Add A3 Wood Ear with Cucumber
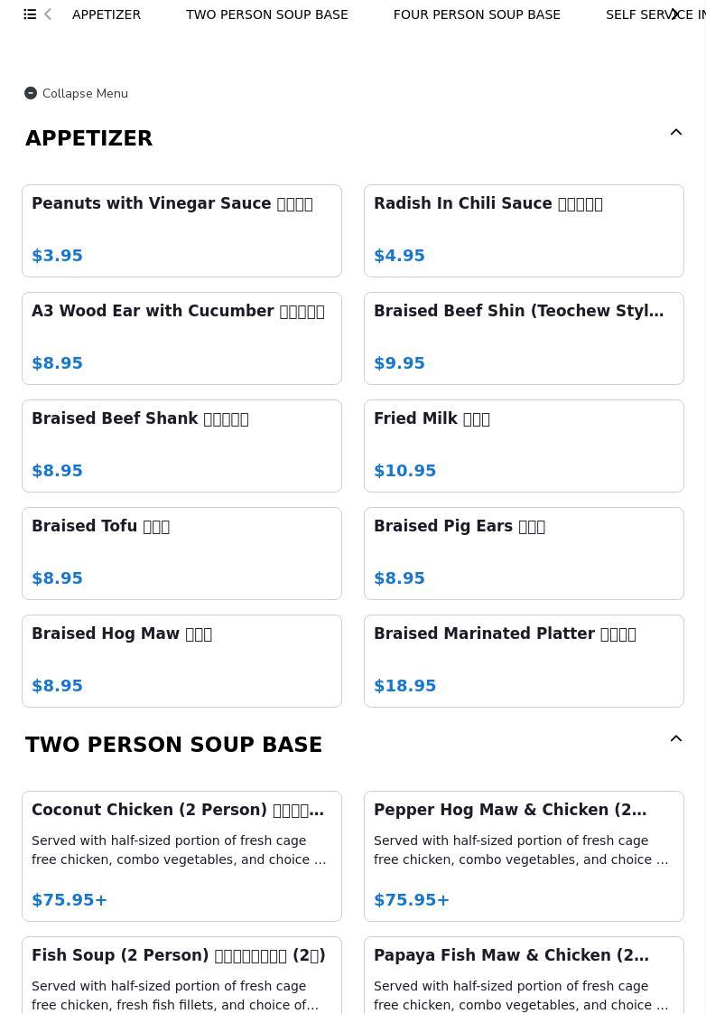Screen dimensions: 706x1014 click(x=181, y=338)
